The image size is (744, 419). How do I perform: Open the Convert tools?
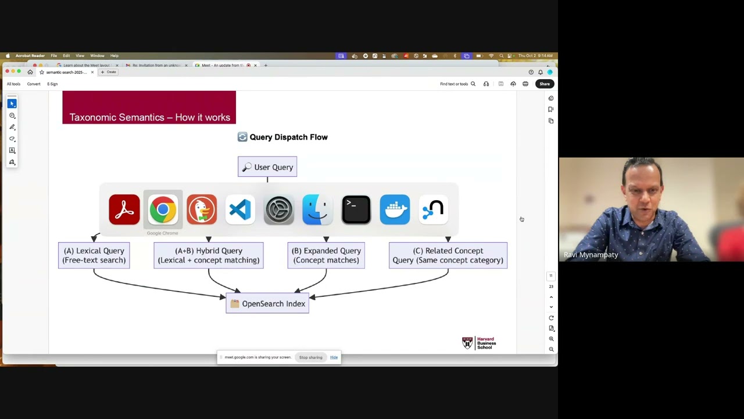34,84
